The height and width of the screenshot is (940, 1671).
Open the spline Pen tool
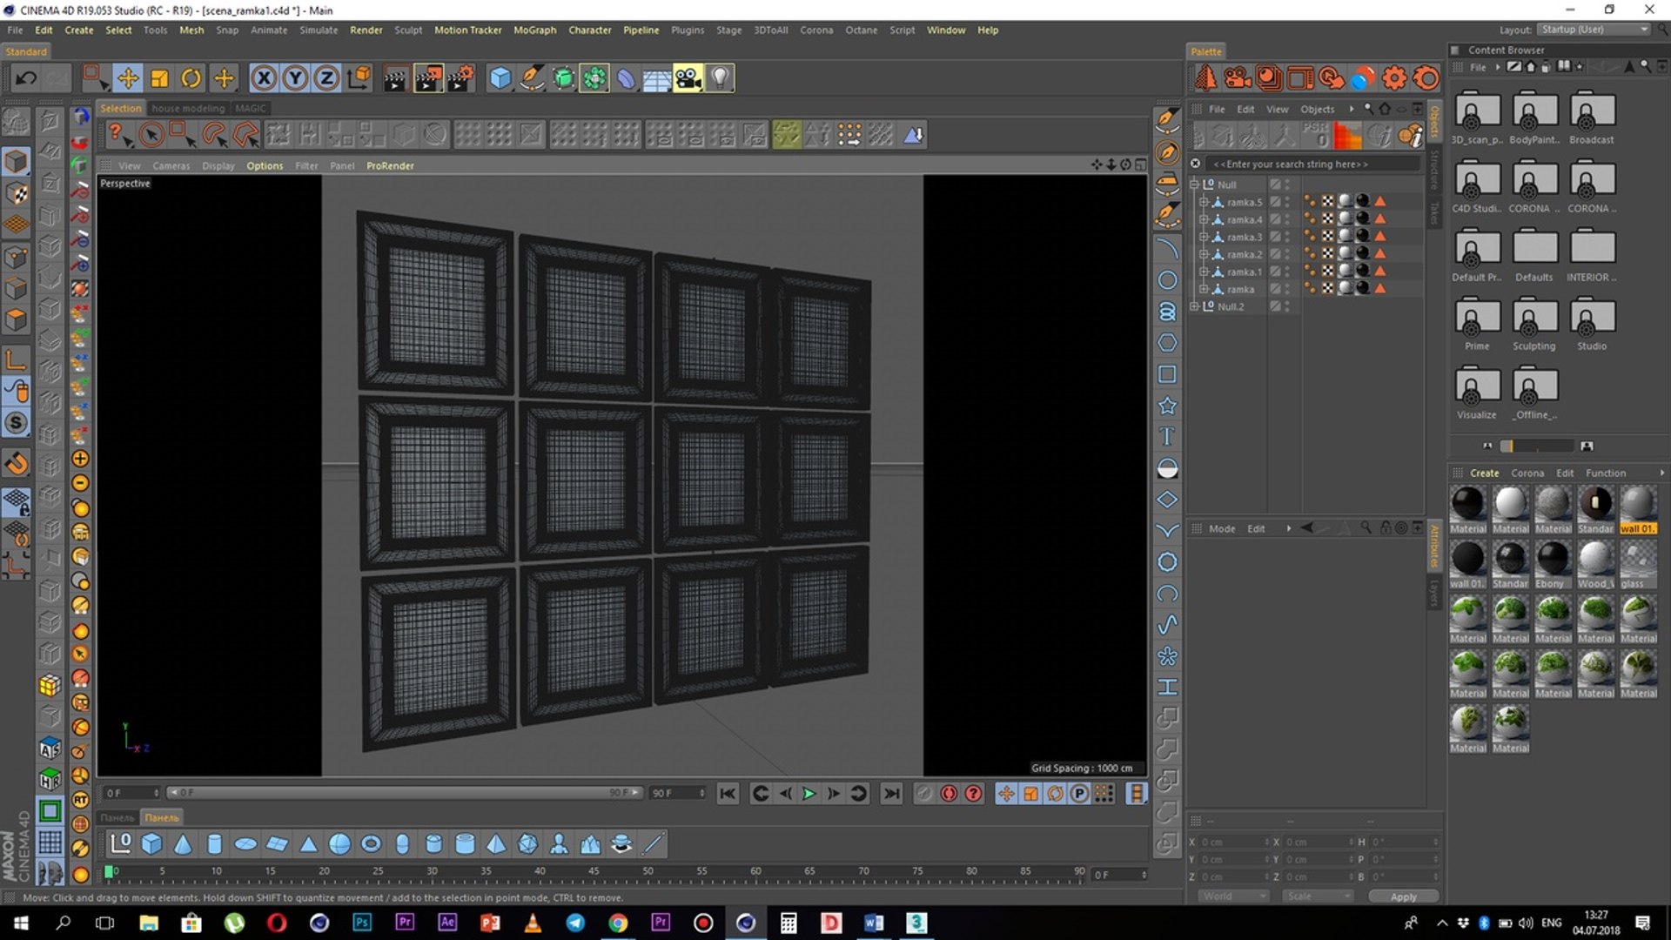pos(532,78)
